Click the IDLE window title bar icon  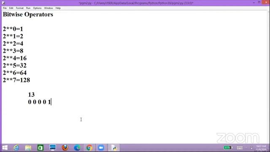click(3, 3)
